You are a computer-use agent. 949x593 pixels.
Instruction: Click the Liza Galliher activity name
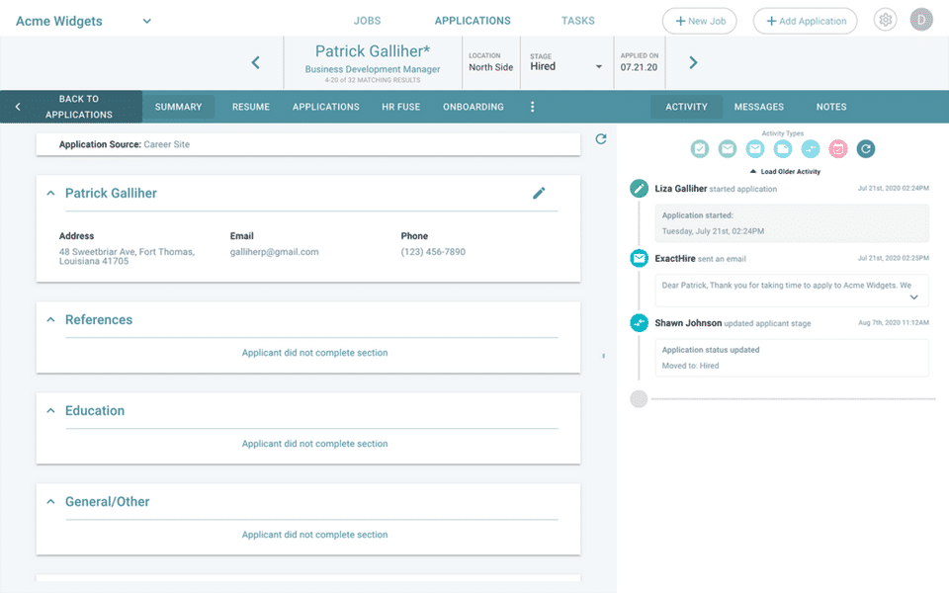681,189
